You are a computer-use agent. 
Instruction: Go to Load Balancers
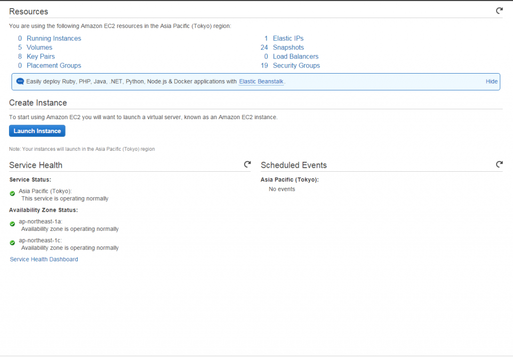296,57
